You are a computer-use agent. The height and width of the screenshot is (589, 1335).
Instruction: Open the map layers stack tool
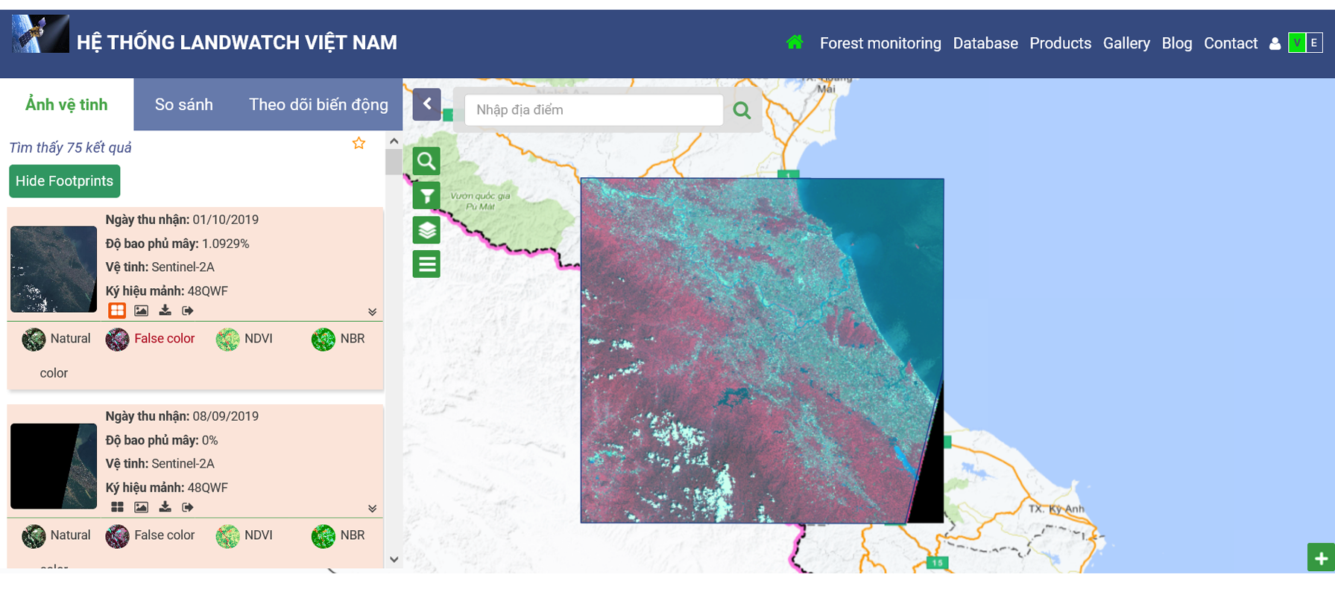(426, 230)
